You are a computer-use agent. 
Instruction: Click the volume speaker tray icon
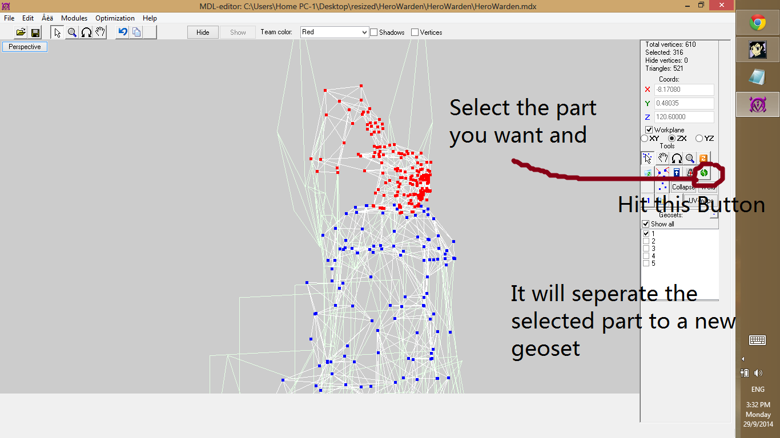pos(758,373)
